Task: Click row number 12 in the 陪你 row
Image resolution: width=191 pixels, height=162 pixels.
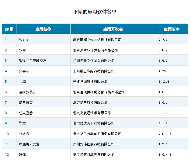Action: [x=7, y=155]
